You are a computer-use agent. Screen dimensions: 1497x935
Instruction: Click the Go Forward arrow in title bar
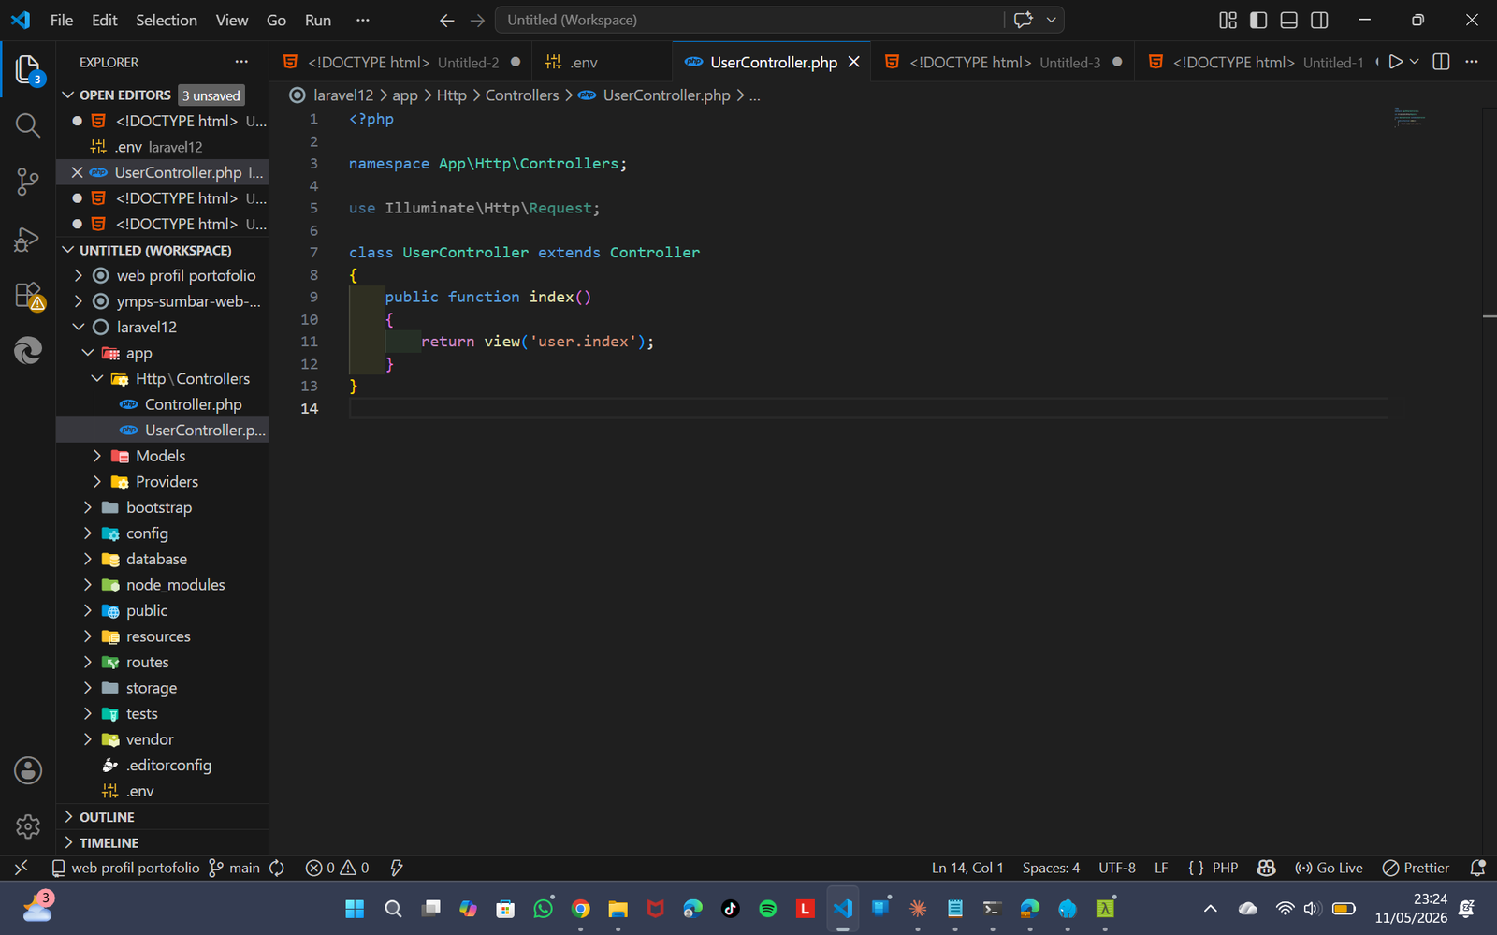pyautogui.click(x=477, y=20)
